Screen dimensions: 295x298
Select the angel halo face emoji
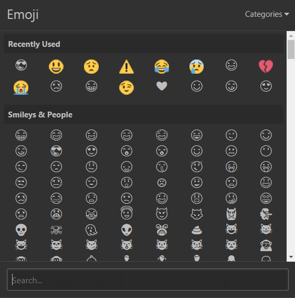(x=127, y=213)
